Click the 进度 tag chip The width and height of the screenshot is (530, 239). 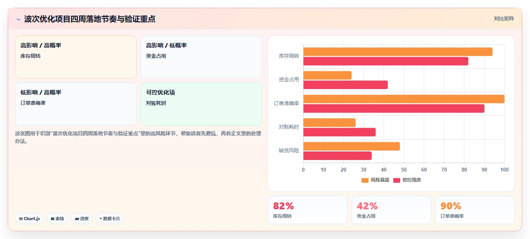[82, 219]
